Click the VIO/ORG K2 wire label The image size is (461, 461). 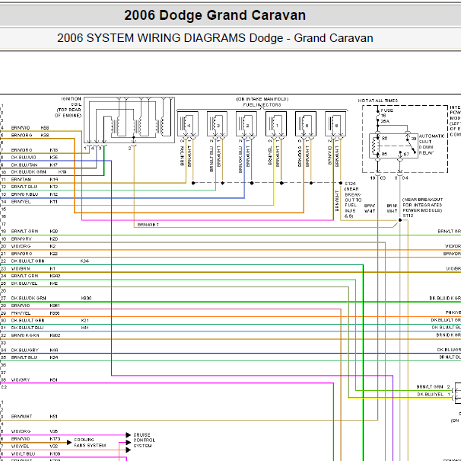click(33, 246)
